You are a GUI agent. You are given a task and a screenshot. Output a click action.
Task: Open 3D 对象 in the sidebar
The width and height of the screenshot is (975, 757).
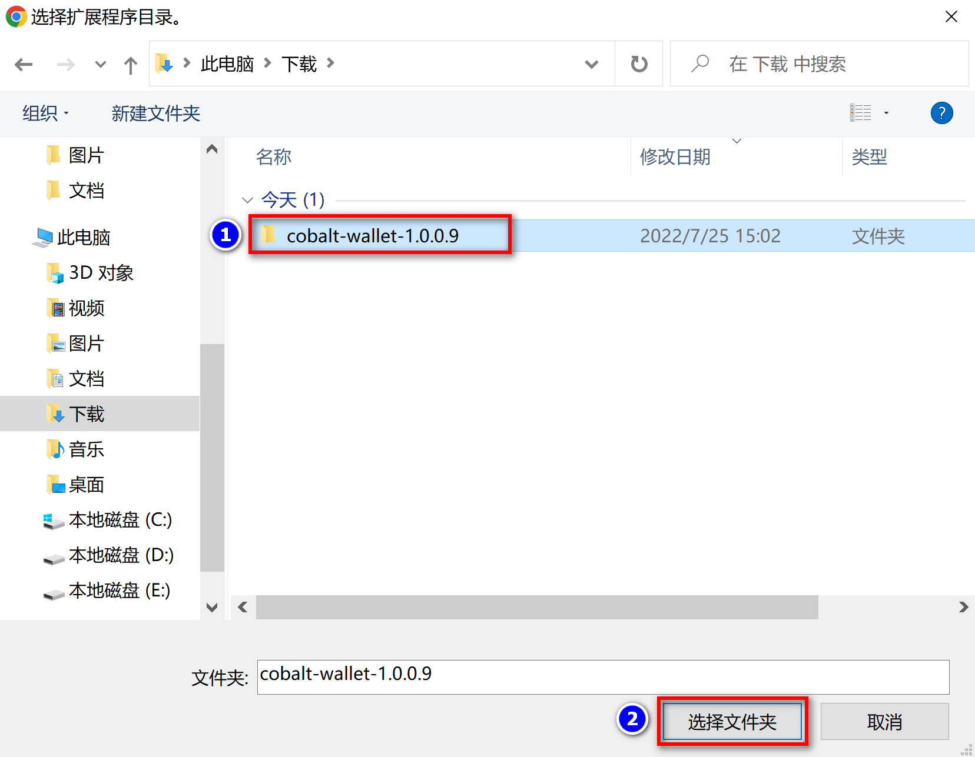101,273
